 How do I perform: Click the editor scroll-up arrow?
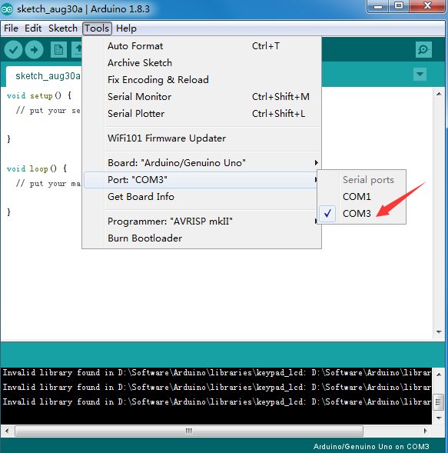pyautogui.click(x=439, y=94)
